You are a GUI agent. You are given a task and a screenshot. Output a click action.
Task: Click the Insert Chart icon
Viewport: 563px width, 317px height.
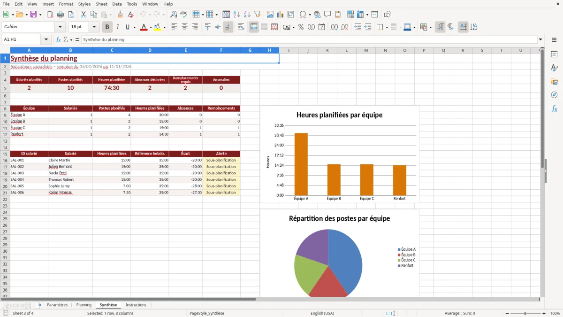tap(281, 15)
